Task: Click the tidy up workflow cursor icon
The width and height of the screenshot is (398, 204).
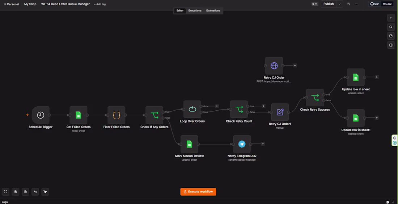Action: [x=45, y=192]
